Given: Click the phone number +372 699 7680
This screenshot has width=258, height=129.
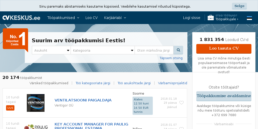Looking at the screenshot, I should pyautogui.click(x=224, y=115).
